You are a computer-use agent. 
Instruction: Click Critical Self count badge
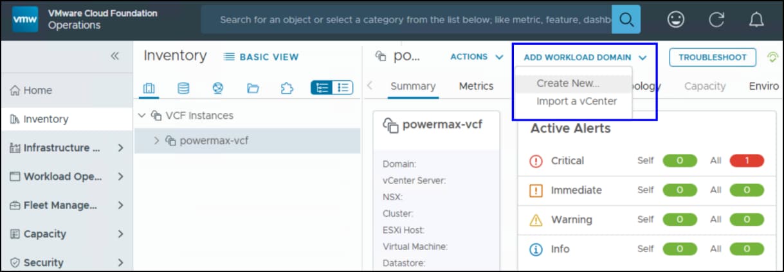tap(680, 160)
